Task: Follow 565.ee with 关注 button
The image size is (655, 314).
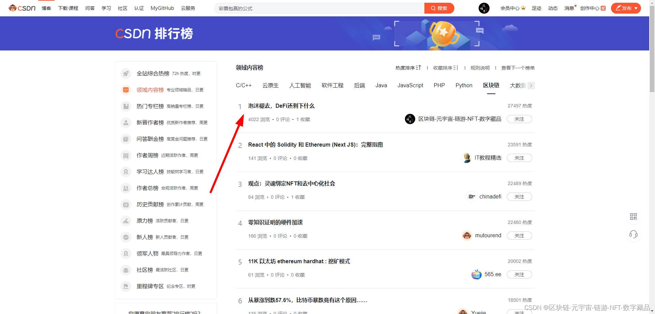Action: [x=519, y=274]
